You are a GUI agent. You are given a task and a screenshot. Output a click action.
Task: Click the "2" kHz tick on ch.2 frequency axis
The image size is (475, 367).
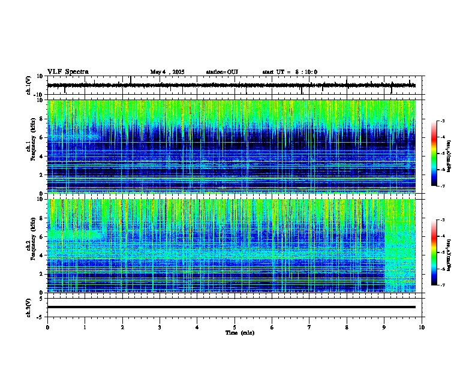pos(42,274)
